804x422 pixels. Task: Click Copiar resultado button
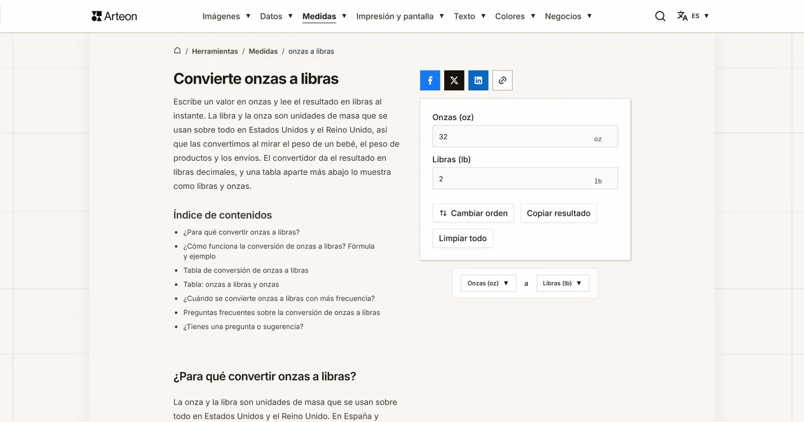click(x=558, y=213)
